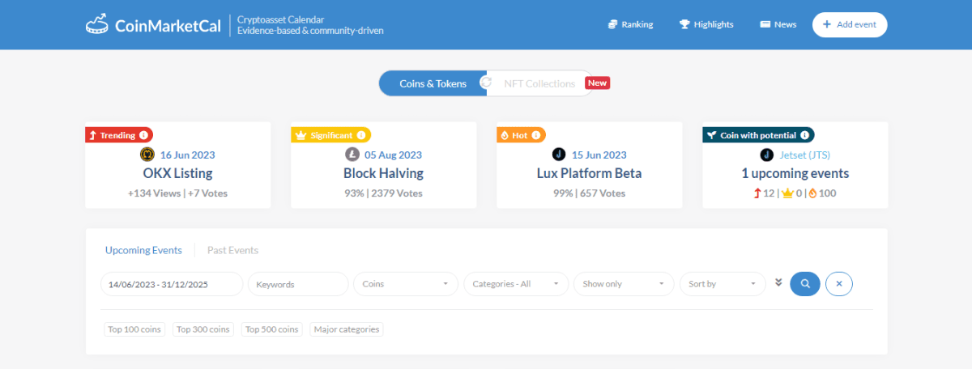Viewport: 972px width, 369px height.
Task: Click the date range field
Action: point(172,284)
